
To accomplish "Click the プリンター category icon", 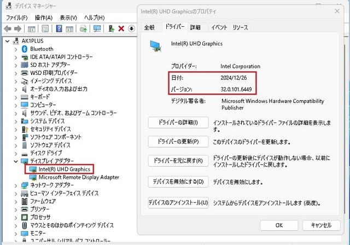I will [24, 209].
